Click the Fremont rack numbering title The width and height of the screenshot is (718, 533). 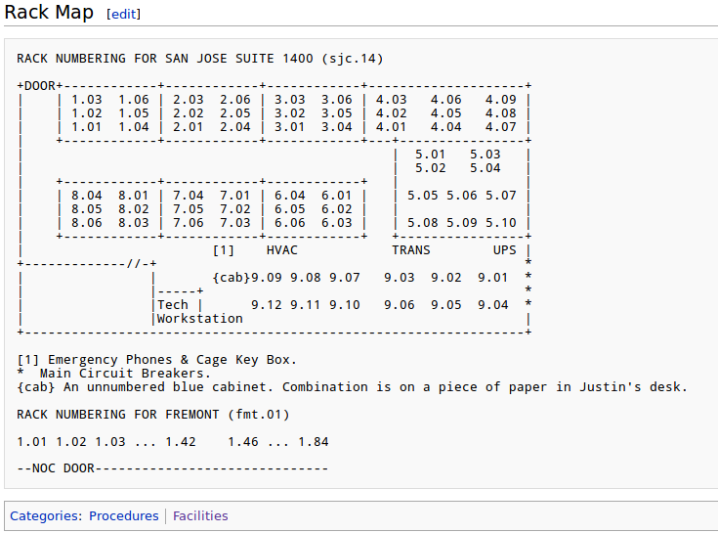coord(152,415)
